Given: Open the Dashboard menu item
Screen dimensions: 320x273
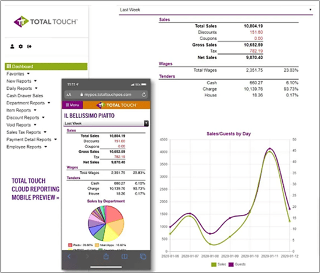Looking at the screenshot, I should tap(46, 66).
